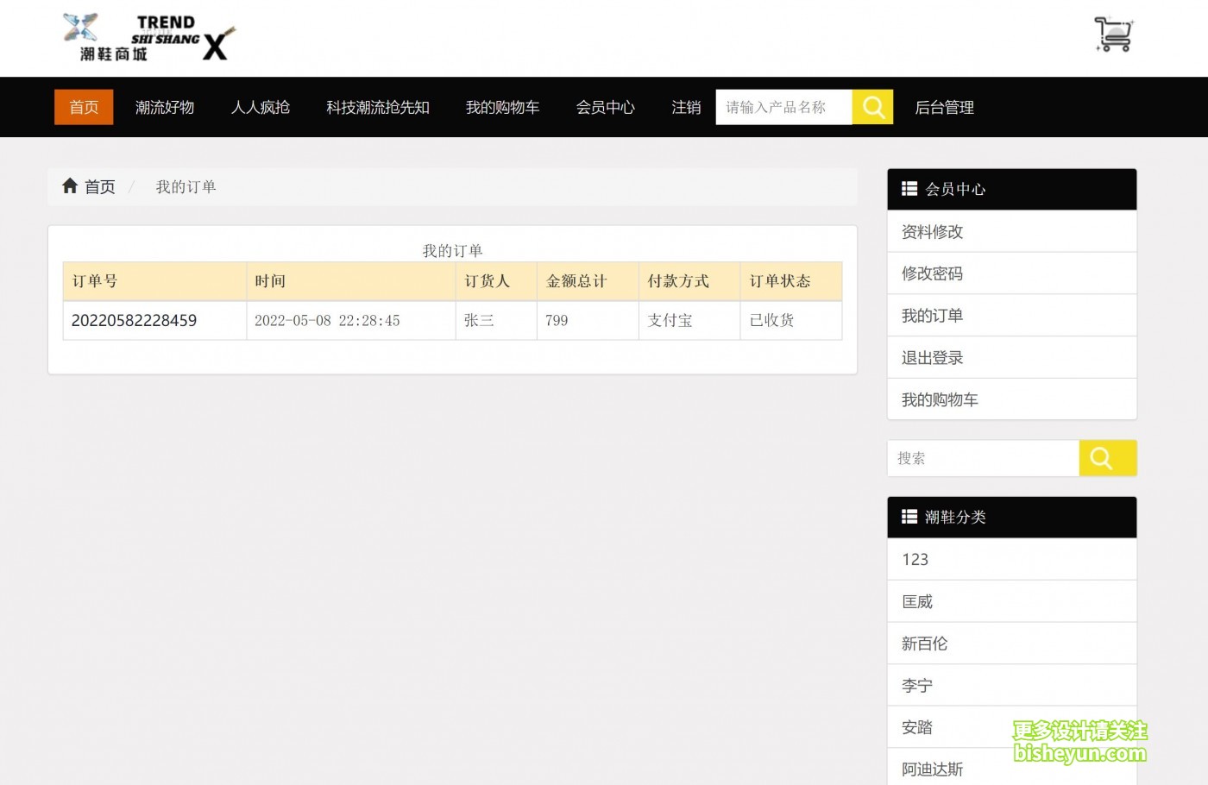Image resolution: width=1208 pixels, height=785 pixels.
Task: Click into the sidebar 搜索 input box
Action: [x=983, y=458]
